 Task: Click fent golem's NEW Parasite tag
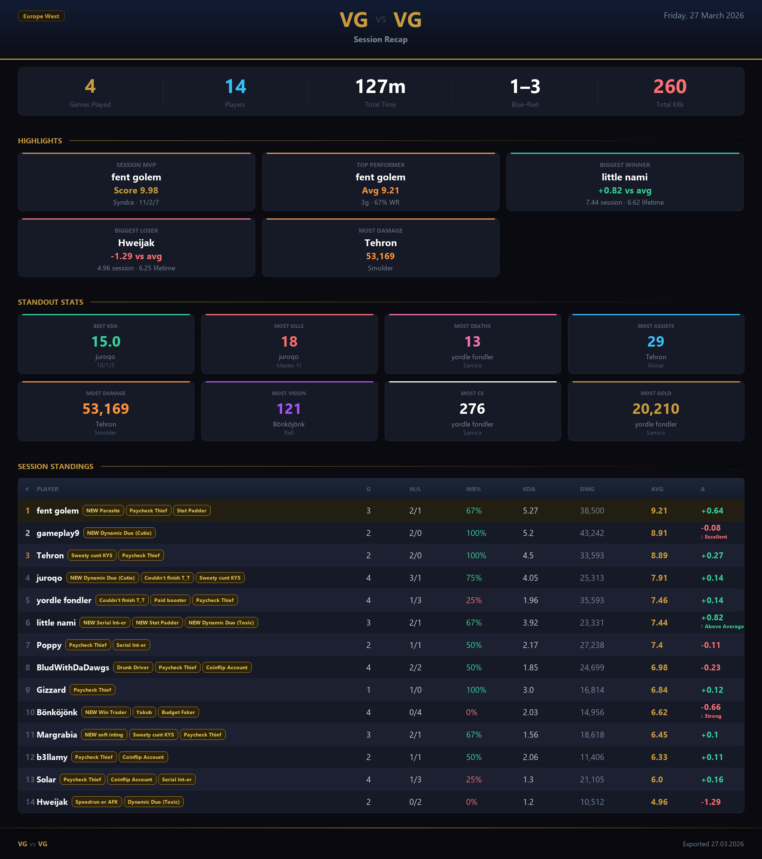click(103, 511)
